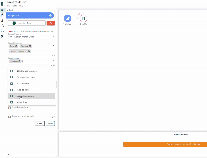Remove the Sessions metric chip

19,61
